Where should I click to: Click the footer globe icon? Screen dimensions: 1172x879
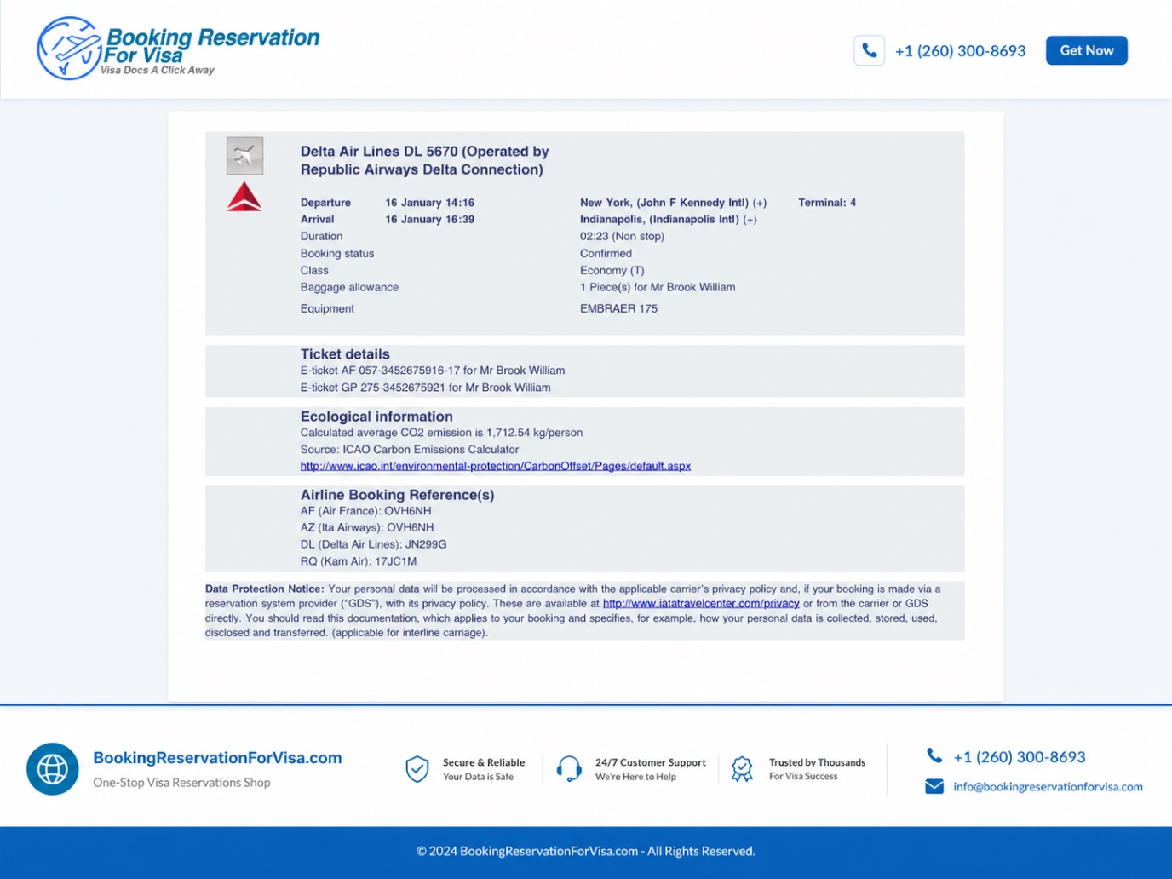[x=53, y=768]
